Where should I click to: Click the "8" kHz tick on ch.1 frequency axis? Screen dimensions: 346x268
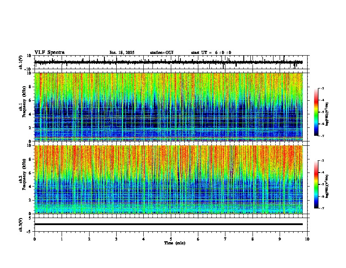[31, 87]
